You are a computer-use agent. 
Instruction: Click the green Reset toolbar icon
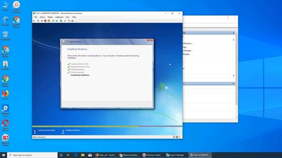point(57,21)
